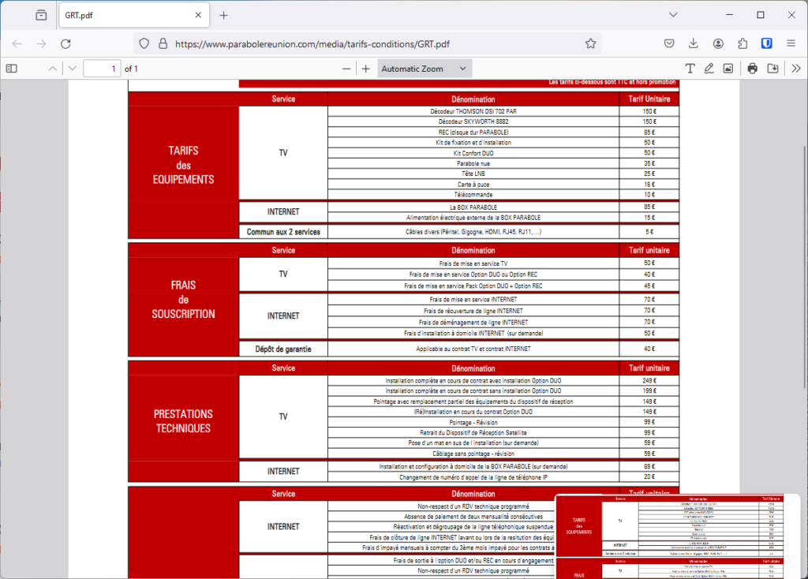808x579 pixels.
Task: Go to next PDF page
Action: point(73,69)
